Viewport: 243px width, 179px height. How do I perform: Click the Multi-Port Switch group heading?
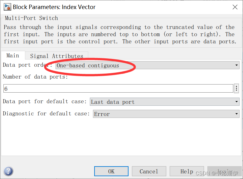[x=31, y=18]
